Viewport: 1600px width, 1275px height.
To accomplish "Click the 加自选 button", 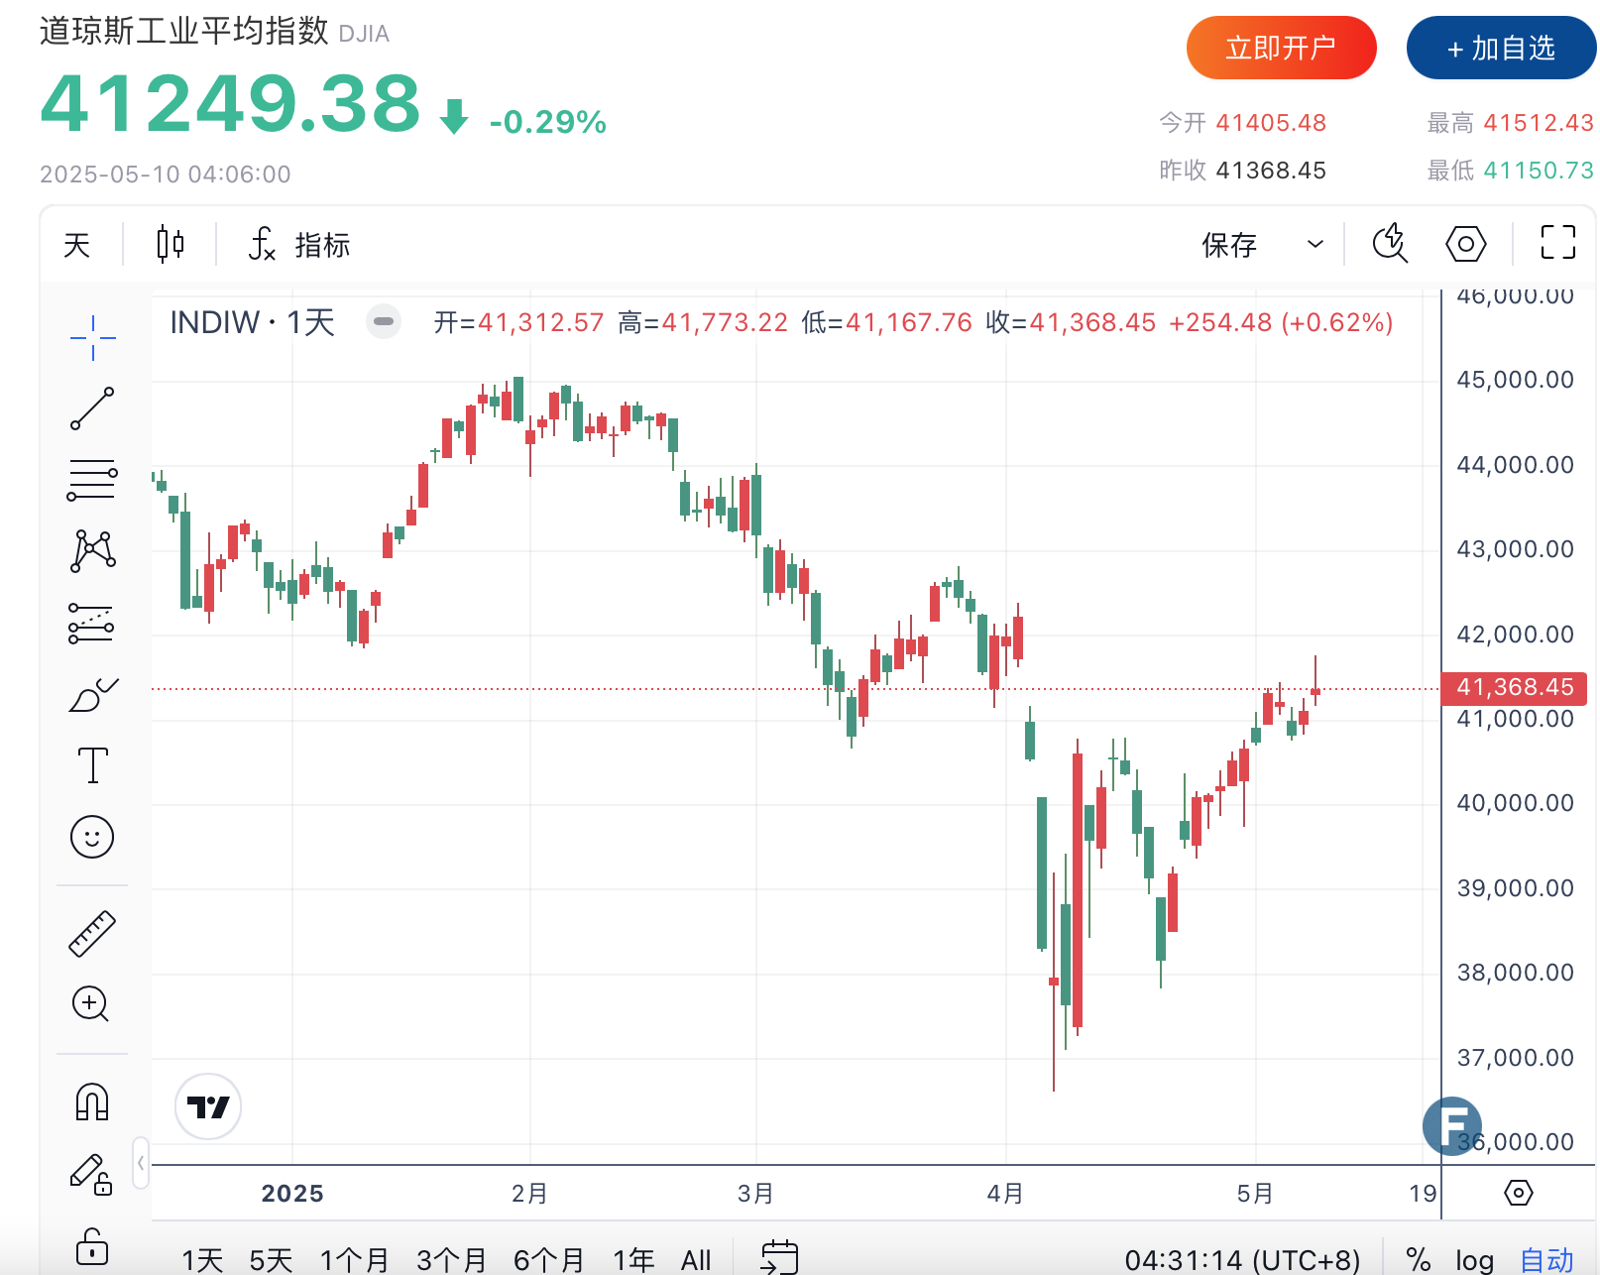I will pos(1501,48).
